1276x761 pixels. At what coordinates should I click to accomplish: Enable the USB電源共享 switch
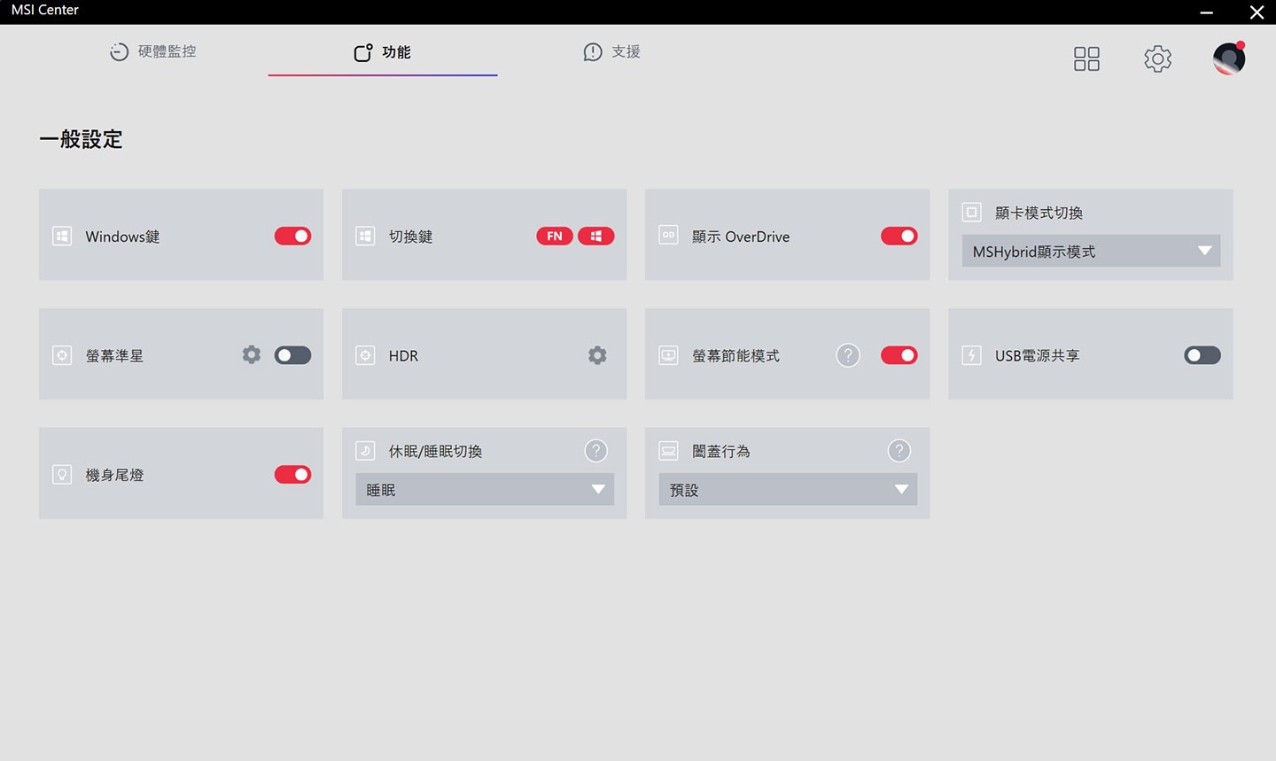pos(1202,355)
